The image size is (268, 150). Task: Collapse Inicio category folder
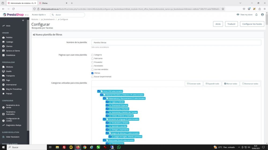point(102,91)
